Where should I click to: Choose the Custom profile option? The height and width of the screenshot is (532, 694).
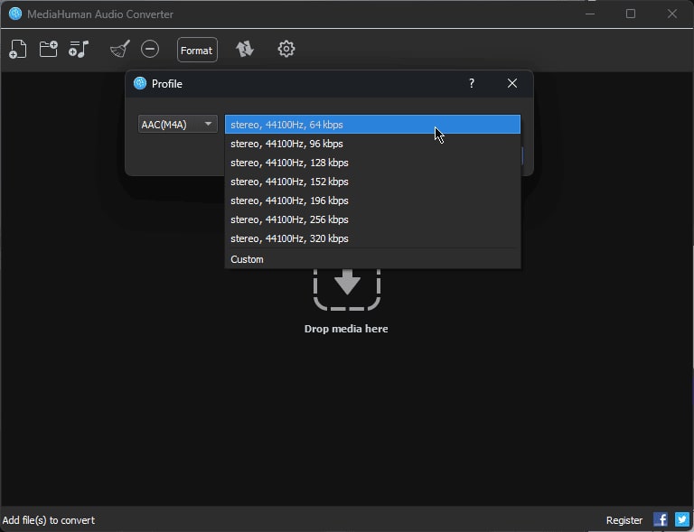point(372,259)
